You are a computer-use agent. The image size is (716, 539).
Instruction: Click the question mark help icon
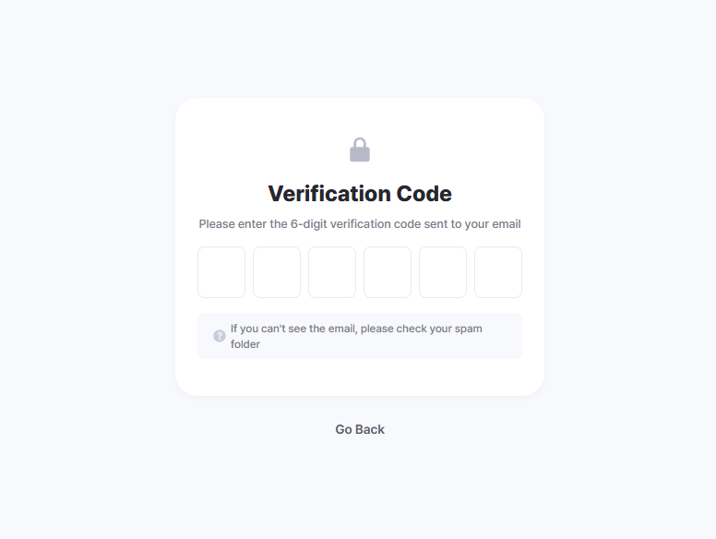[x=220, y=336]
